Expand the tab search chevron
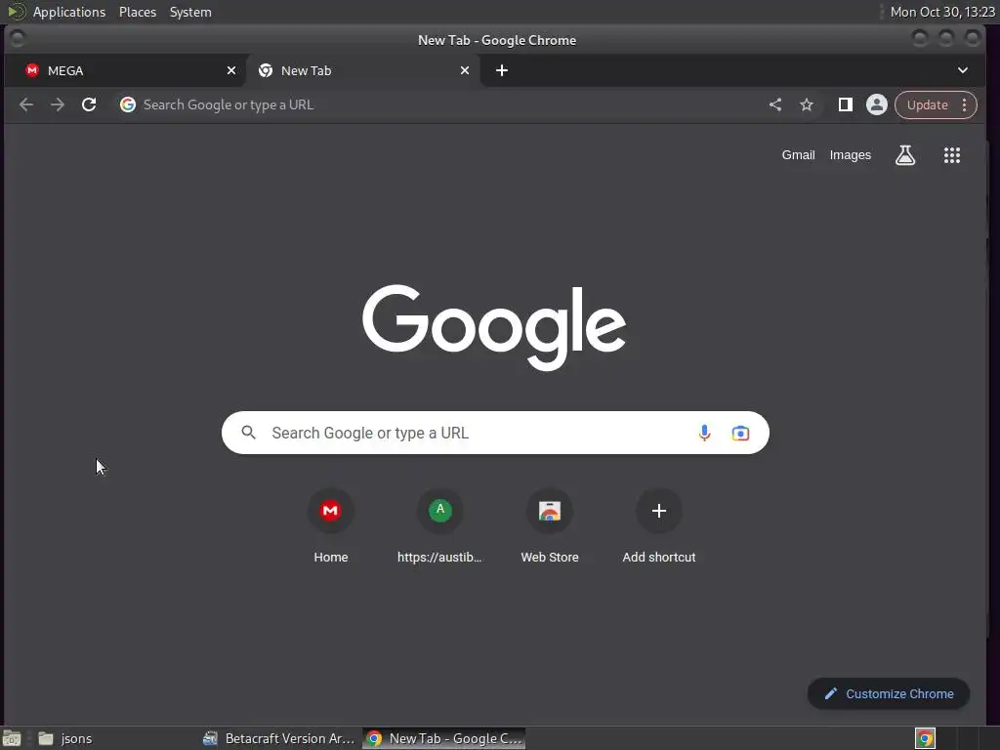 pos(963,70)
